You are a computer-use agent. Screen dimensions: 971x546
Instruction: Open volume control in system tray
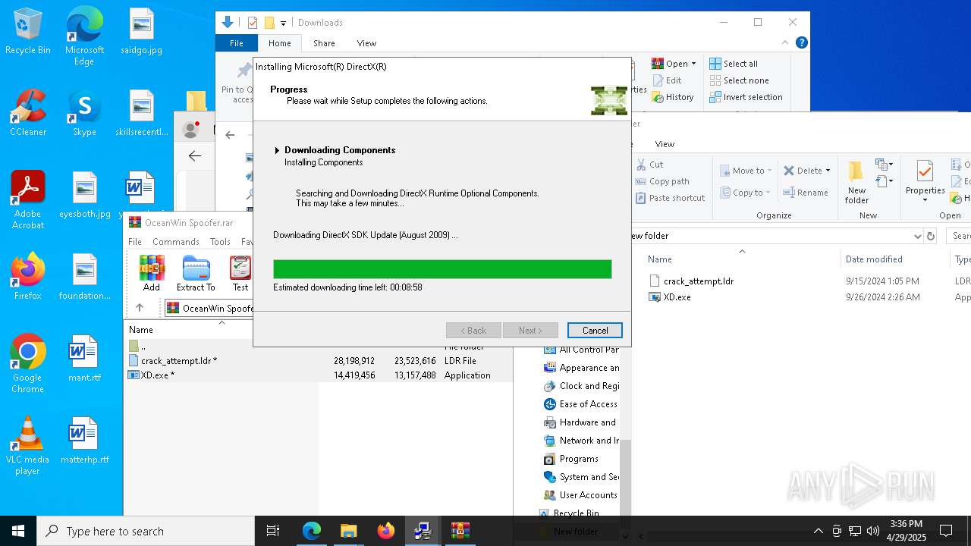pos(873,531)
